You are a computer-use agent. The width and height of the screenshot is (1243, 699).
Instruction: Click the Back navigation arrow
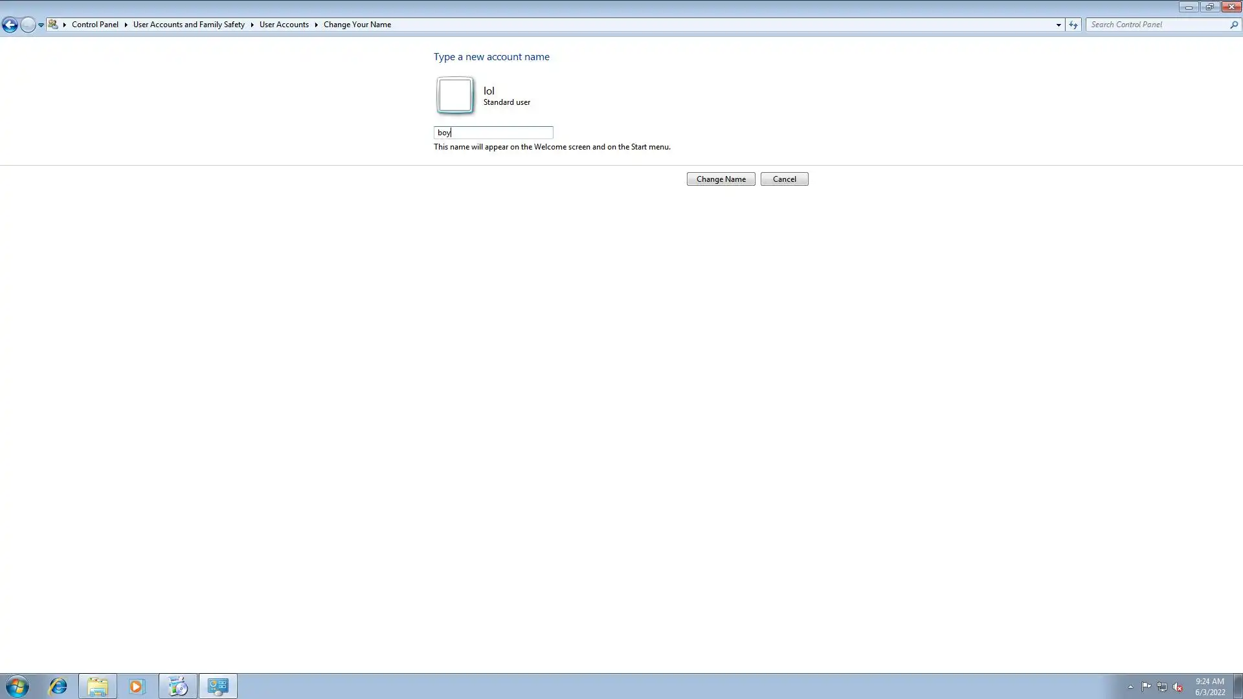[10, 25]
